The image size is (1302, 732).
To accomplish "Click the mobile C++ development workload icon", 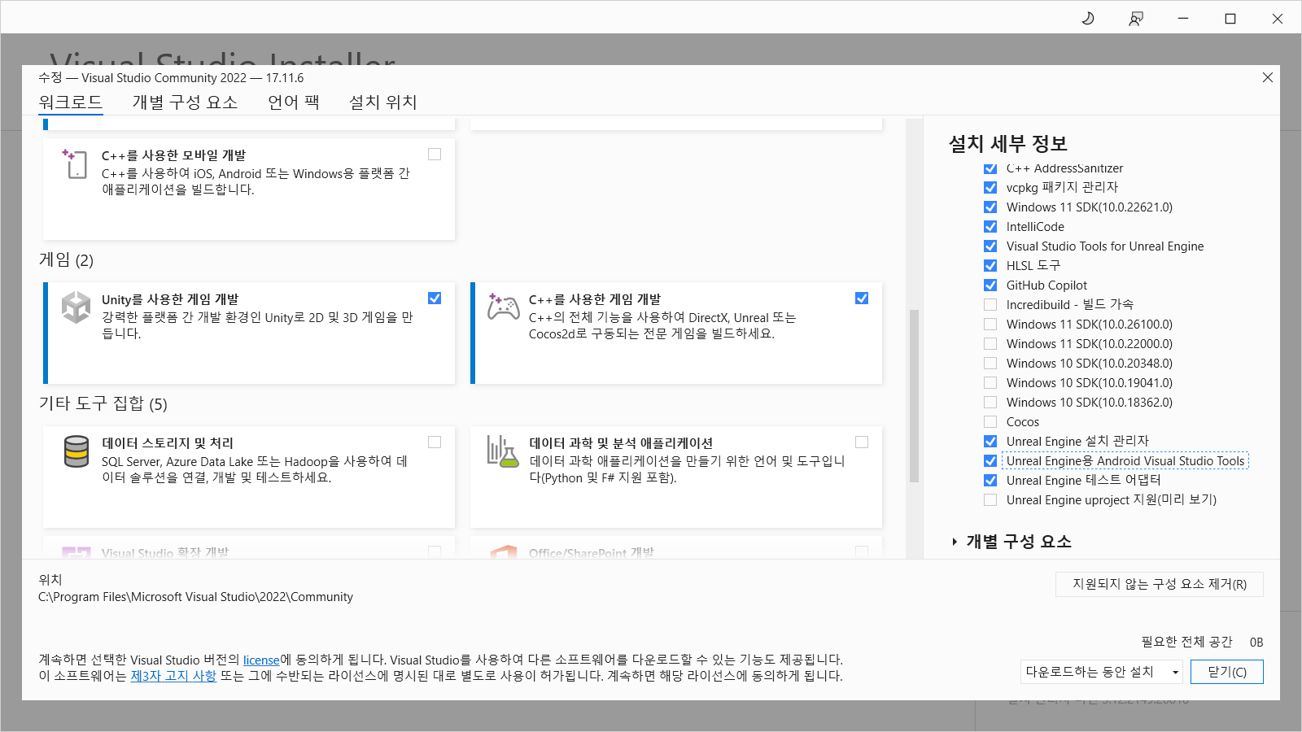I will pos(75,163).
